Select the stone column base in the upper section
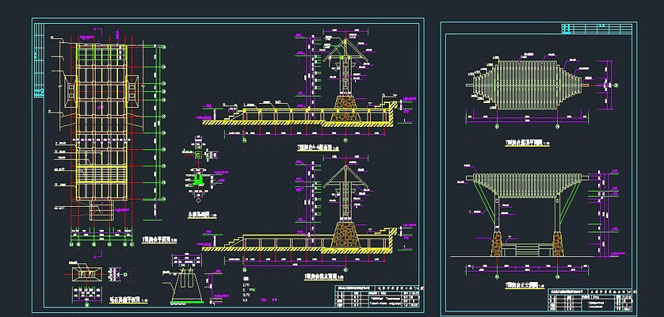Viewport: 664px width, 317px height. (346, 107)
